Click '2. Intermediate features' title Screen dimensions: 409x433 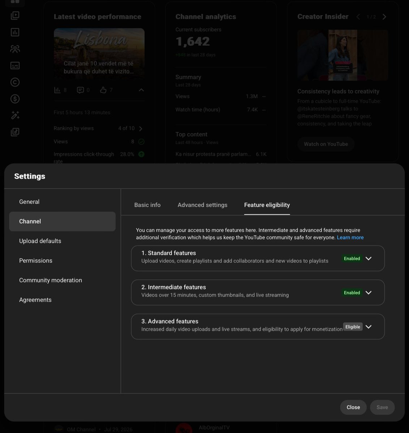pyautogui.click(x=174, y=287)
